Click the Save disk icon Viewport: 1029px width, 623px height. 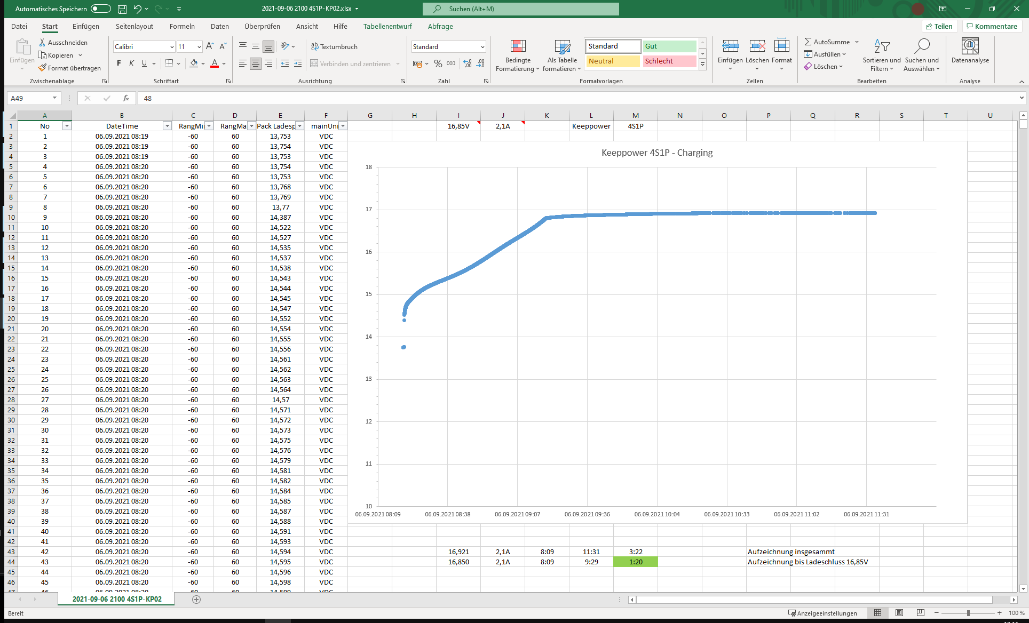click(x=122, y=9)
